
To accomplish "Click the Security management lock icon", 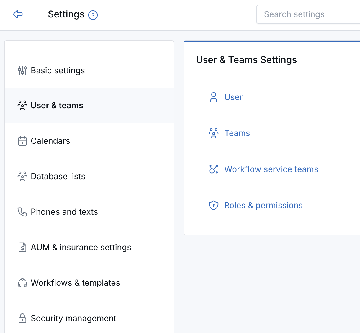I will (x=22, y=318).
